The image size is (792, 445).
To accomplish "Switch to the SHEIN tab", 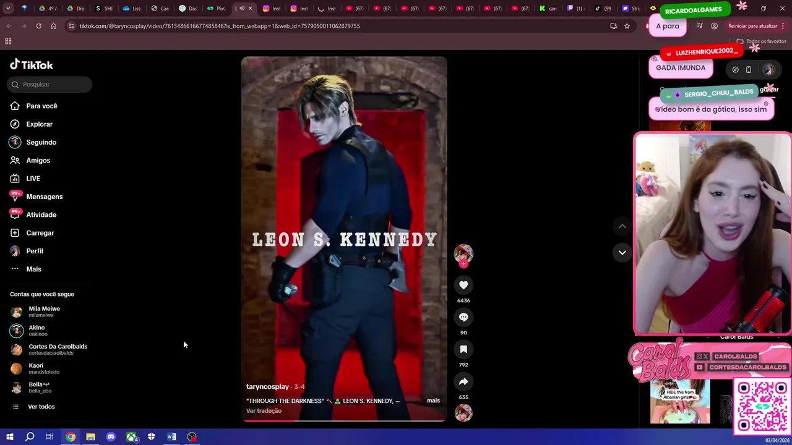I will pyautogui.click(x=104, y=9).
